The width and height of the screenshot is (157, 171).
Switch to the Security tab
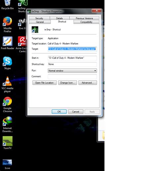click(39, 18)
